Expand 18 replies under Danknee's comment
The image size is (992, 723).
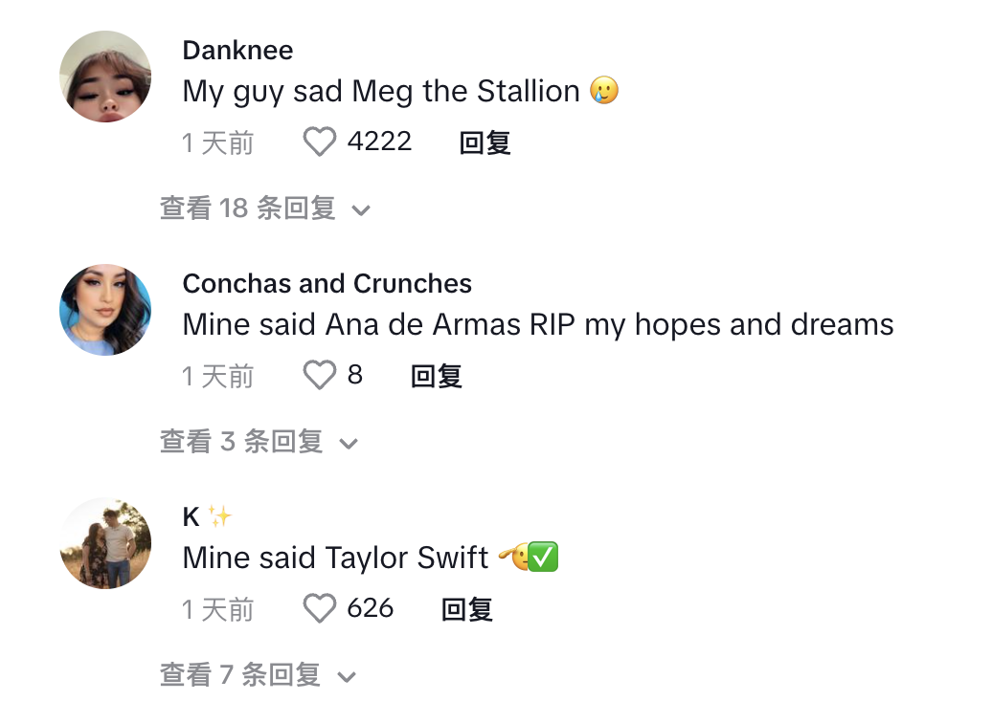(264, 208)
